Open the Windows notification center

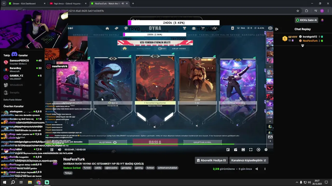[x=326, y=182]
